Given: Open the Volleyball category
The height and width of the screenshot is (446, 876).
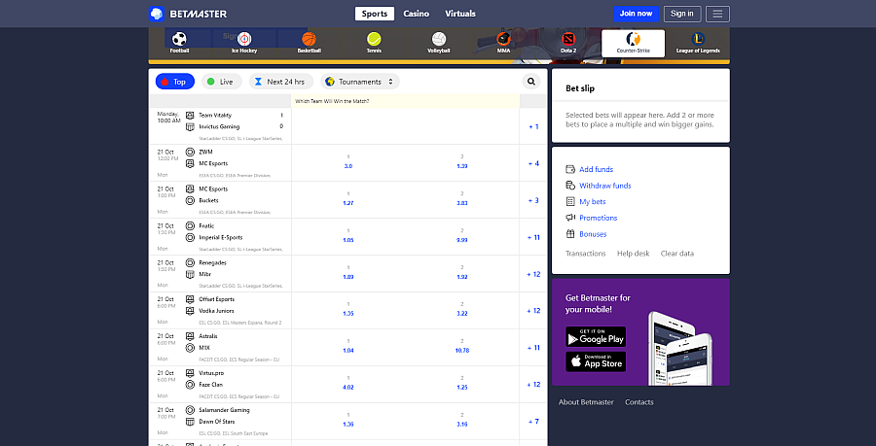Looking at the screenshot, I should point(439,43).
